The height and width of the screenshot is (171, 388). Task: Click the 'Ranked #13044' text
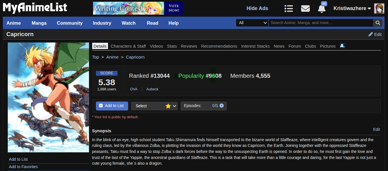coord(149,76)
